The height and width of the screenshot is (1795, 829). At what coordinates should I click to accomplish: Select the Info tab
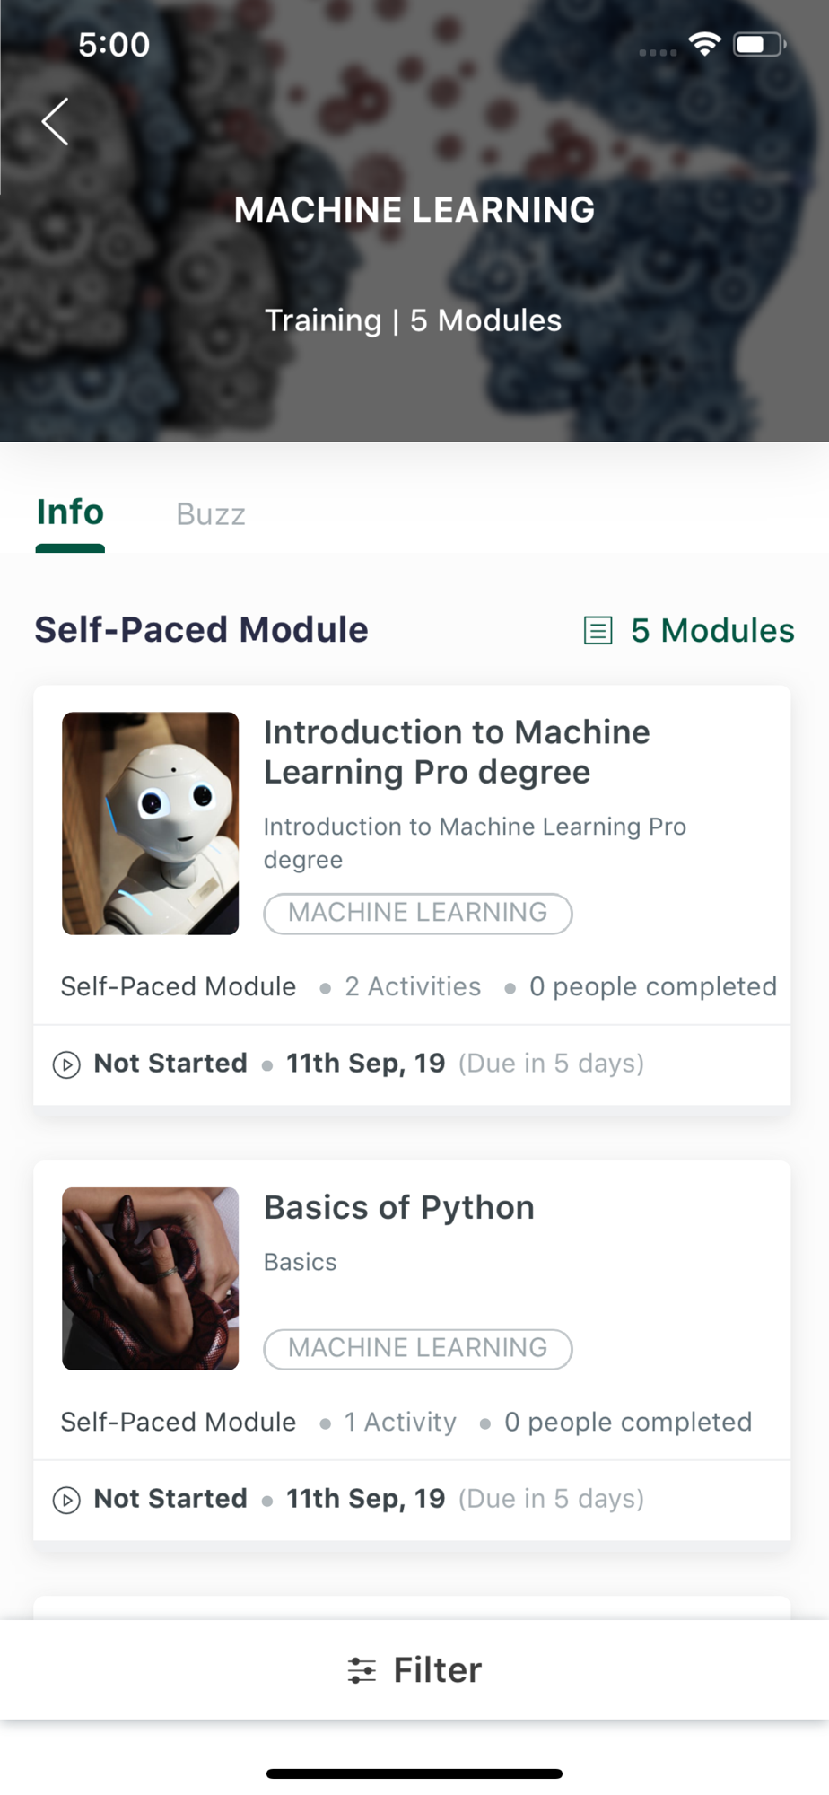click(70, 512)
